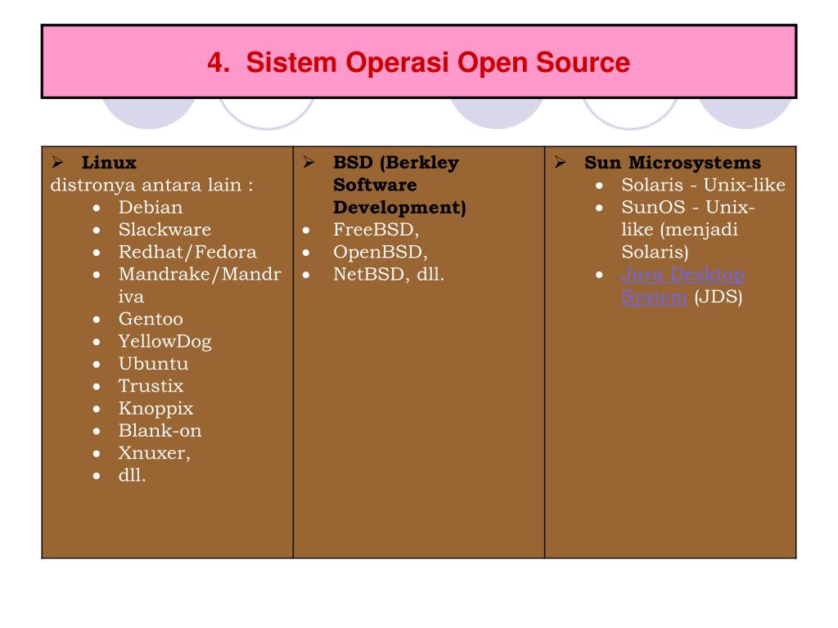The height and width of the screenshot is (628, 838).
Task: Select the 'Debian' list item
Action: [151, 207]
